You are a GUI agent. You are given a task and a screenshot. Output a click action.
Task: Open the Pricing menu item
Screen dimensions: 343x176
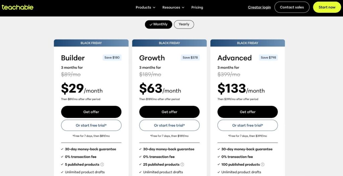[x=197, y=7]
